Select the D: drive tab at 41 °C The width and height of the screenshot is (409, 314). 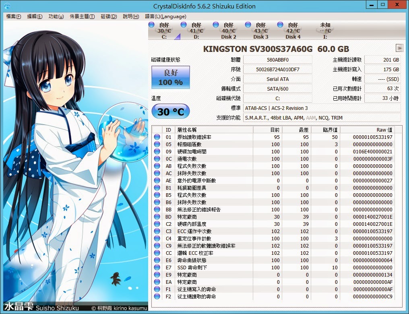[x=196, y=31]
